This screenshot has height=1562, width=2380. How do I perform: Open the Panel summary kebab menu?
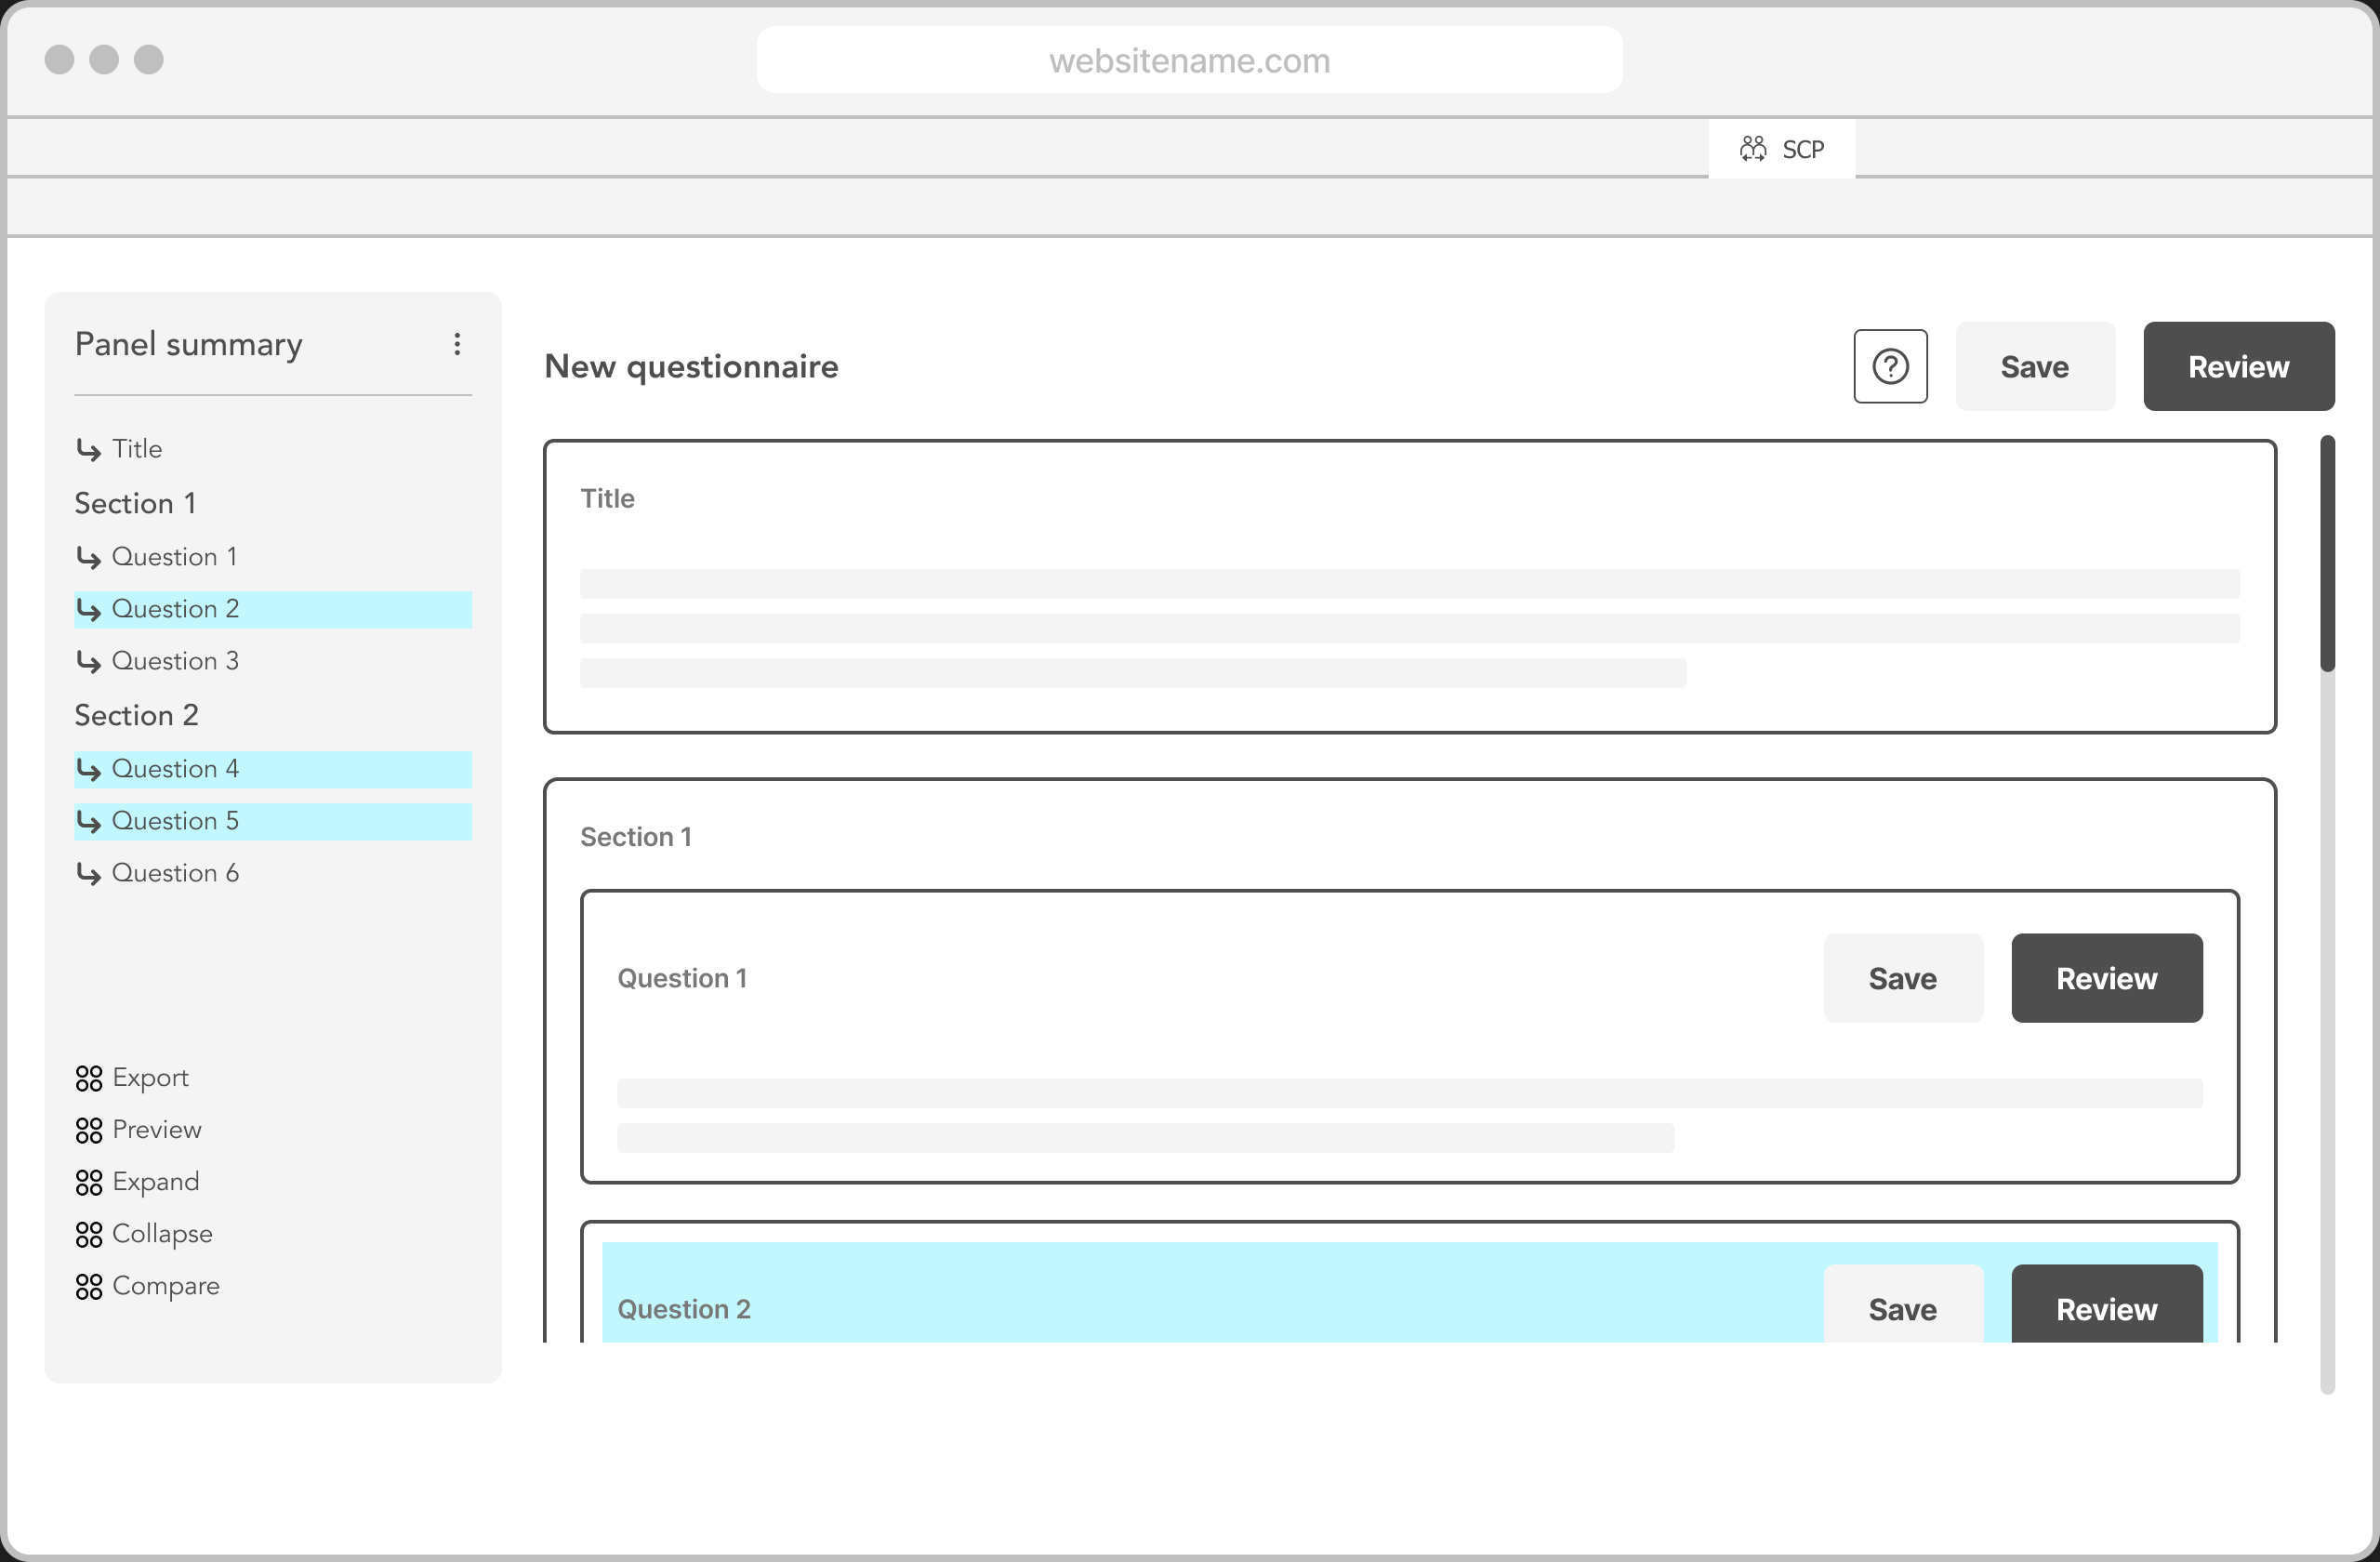pyautogui.click(x=457, y=344)
